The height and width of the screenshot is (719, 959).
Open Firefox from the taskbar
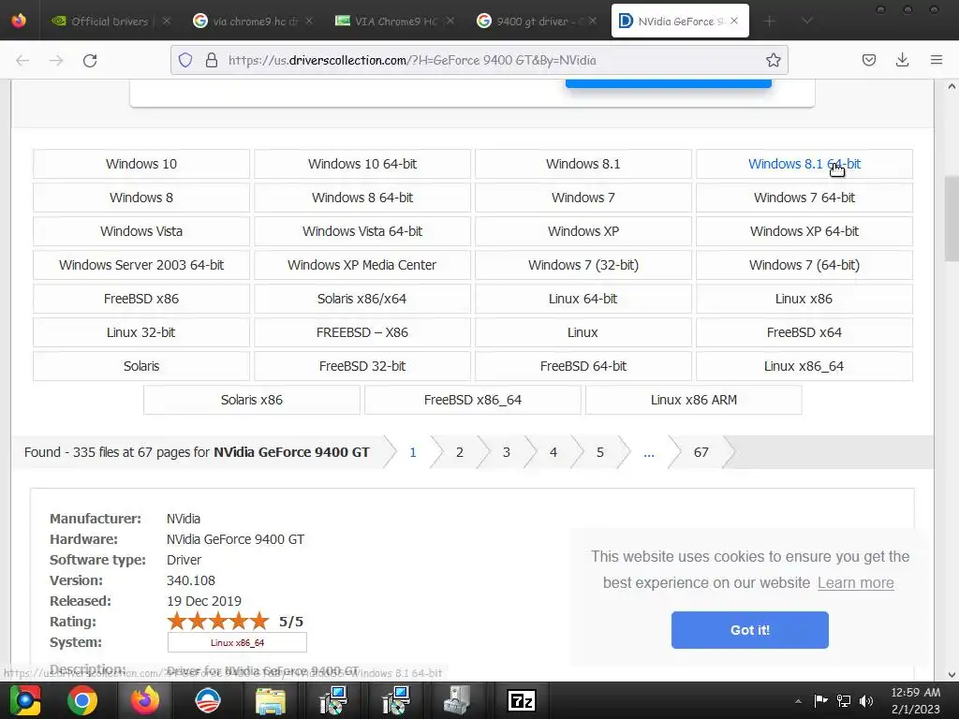[x=145, y=700]
